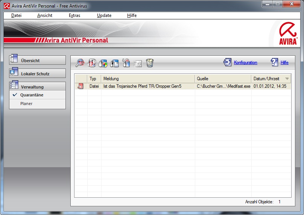Click the 01.01.2012, 14:35 date cell
Screen dimensions: 304x215
click(271, 86)
